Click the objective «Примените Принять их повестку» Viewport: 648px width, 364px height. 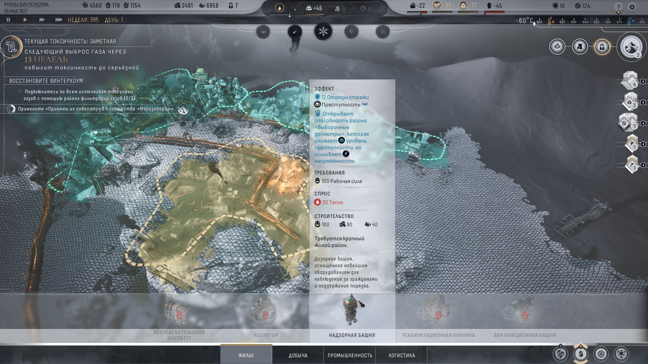click(x=96, y=109)
